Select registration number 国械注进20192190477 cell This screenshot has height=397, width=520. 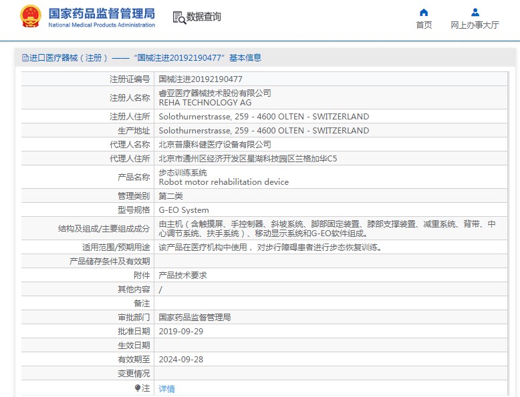point(201,79)
